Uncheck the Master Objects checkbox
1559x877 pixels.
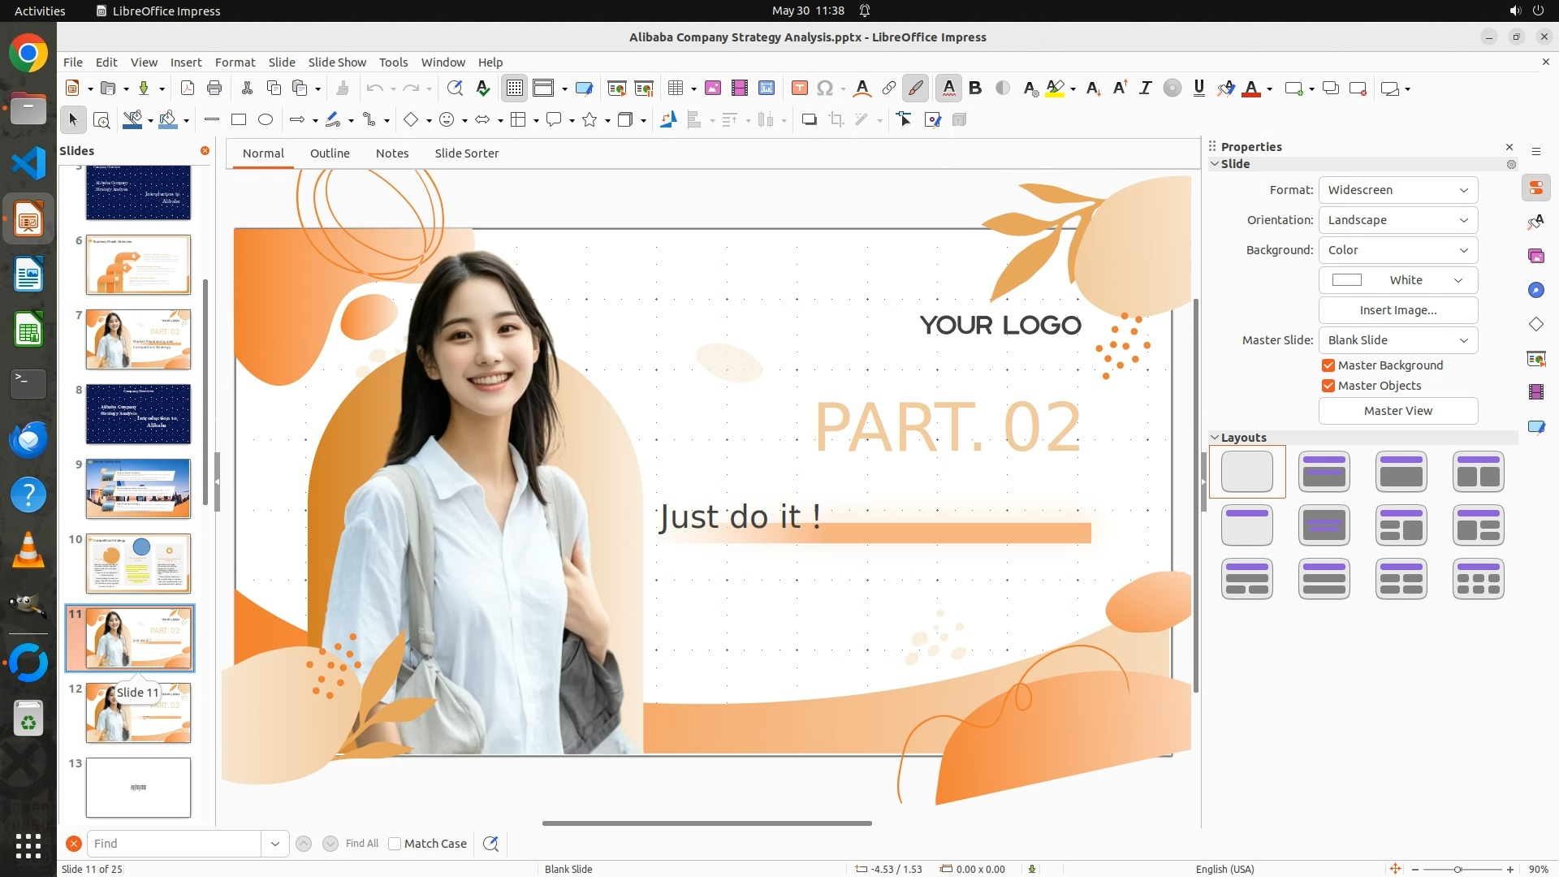pyautogui.click(x=1328, y=386)
